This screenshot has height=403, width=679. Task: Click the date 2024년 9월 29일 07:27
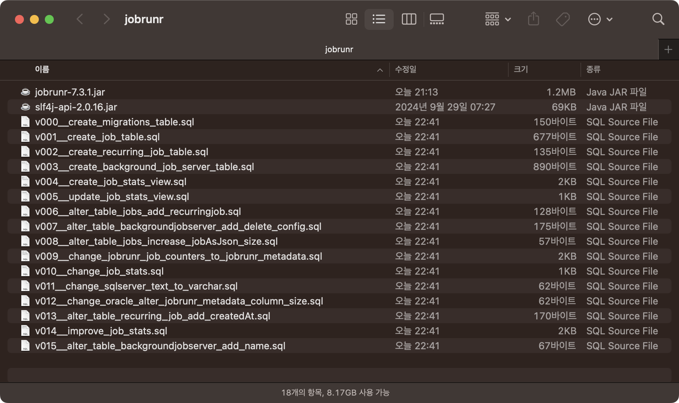click(x=445, y=107)
